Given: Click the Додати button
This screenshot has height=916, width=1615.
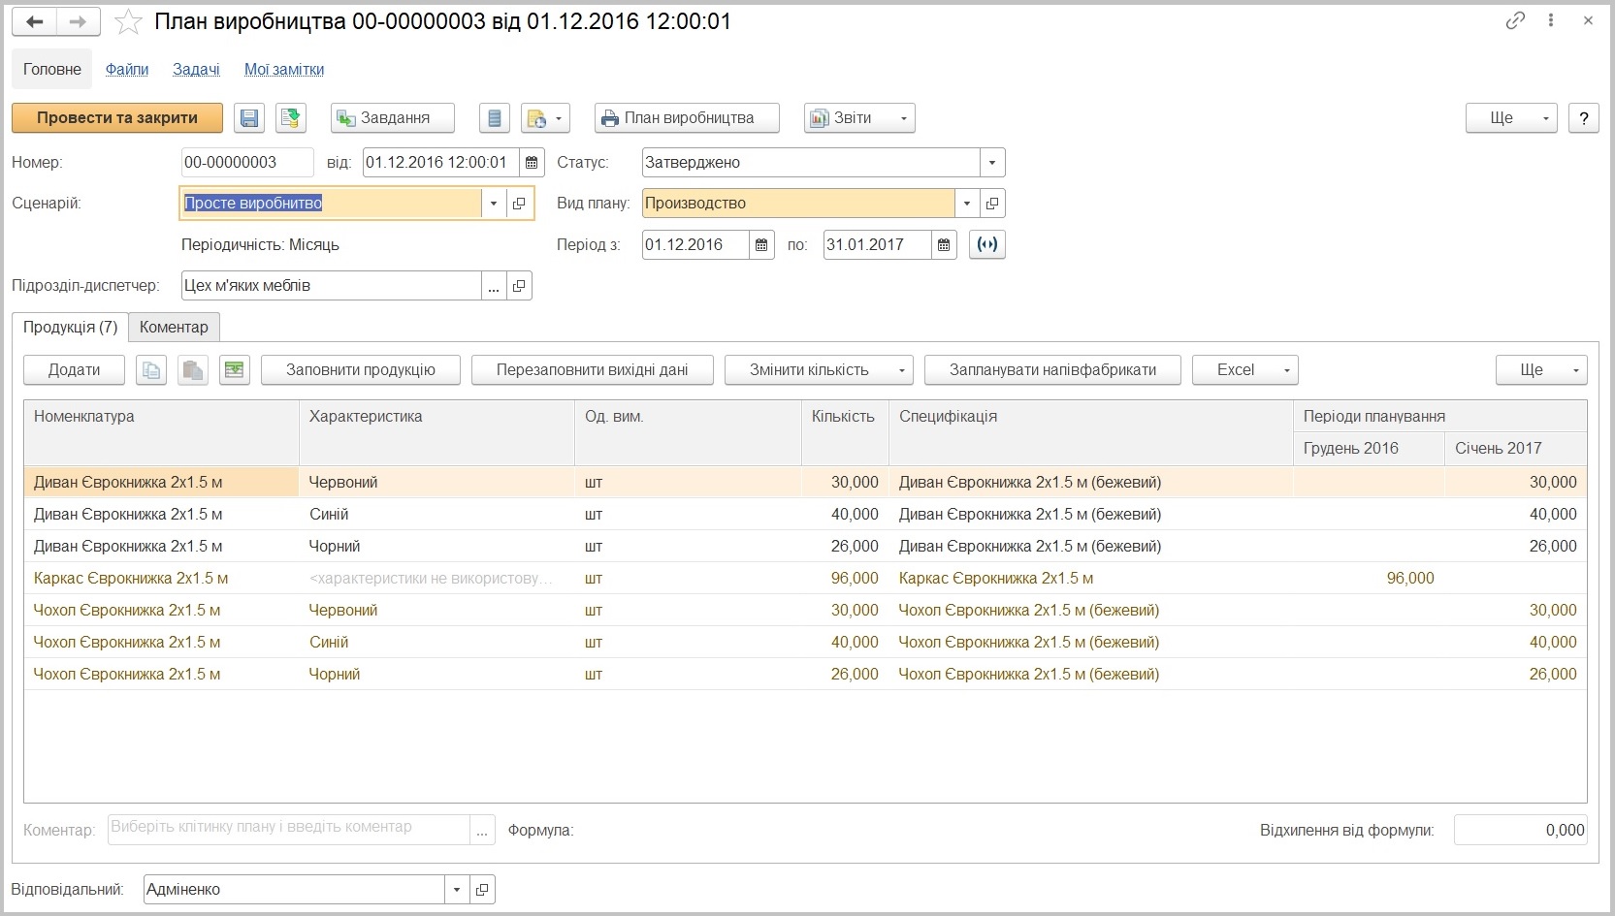Looking at the screenshot, I should pos(75,370).
